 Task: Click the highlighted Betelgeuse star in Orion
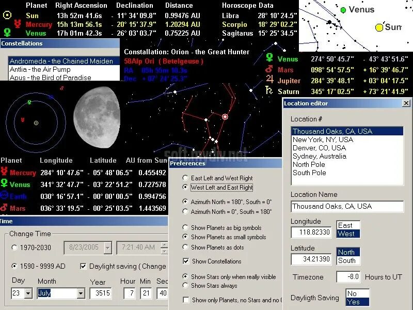click(x=225, y=117)
